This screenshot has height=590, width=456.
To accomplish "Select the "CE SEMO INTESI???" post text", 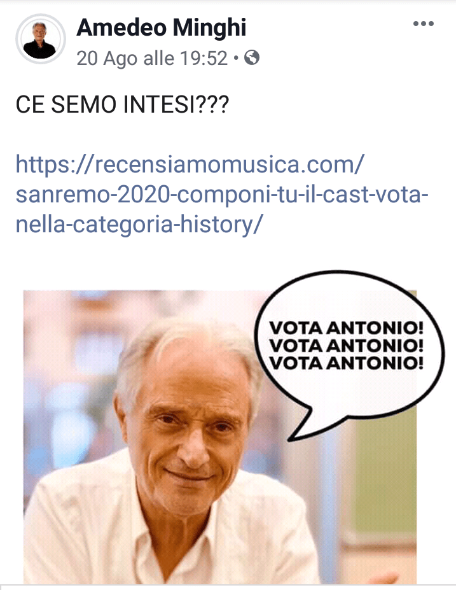I will coord(122,104).
